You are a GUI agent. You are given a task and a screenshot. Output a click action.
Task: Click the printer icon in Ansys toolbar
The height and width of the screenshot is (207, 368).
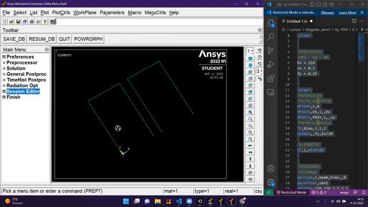click(32, 22)
